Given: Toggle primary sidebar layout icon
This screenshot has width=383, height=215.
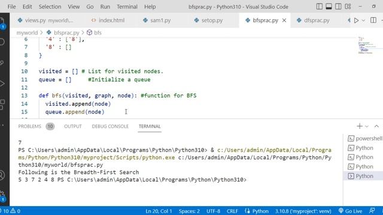Looking at the screenshot, I should (319, 7).
